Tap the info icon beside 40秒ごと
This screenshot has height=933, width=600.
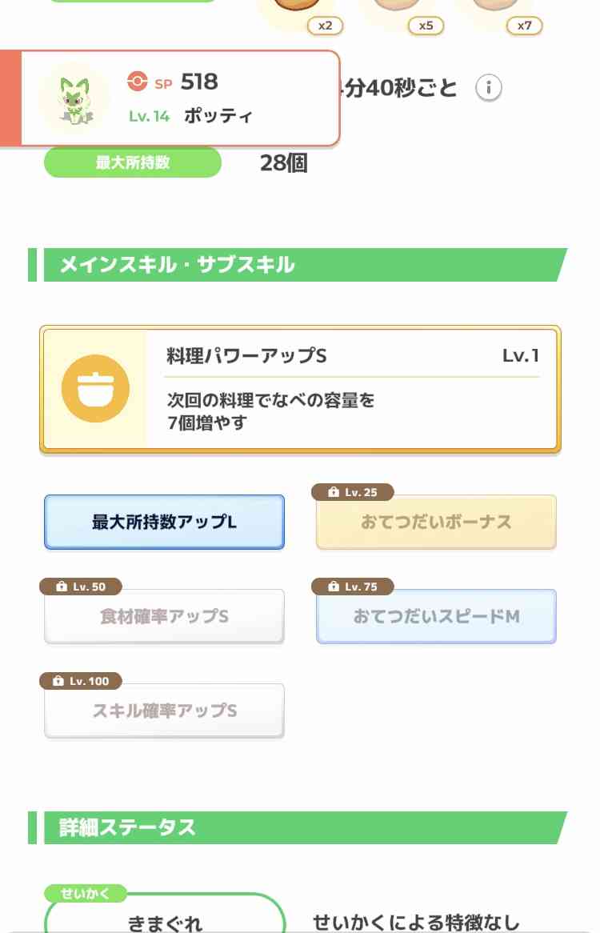tap(488, 88)
